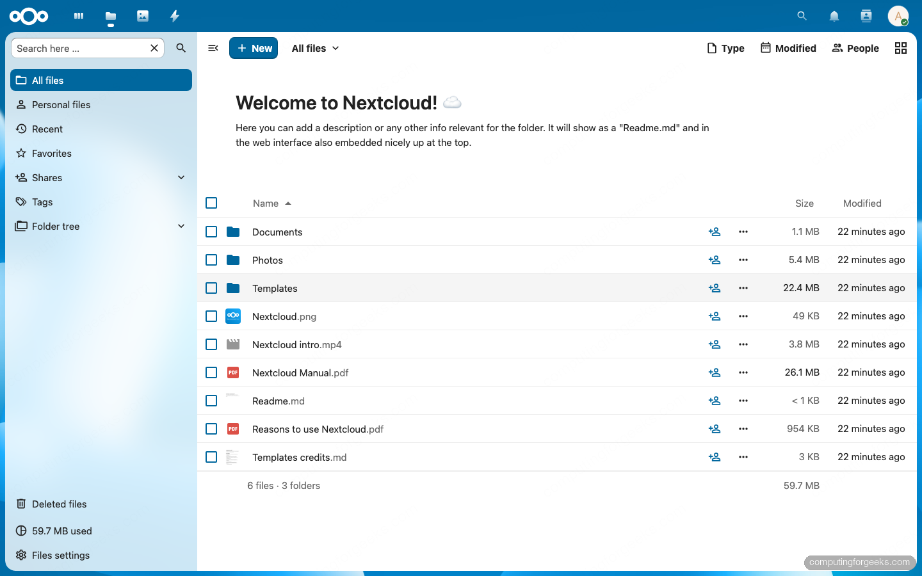Expand the Folder tree chevron
Viewport: 922px width, 576px height.
(181, 226)
